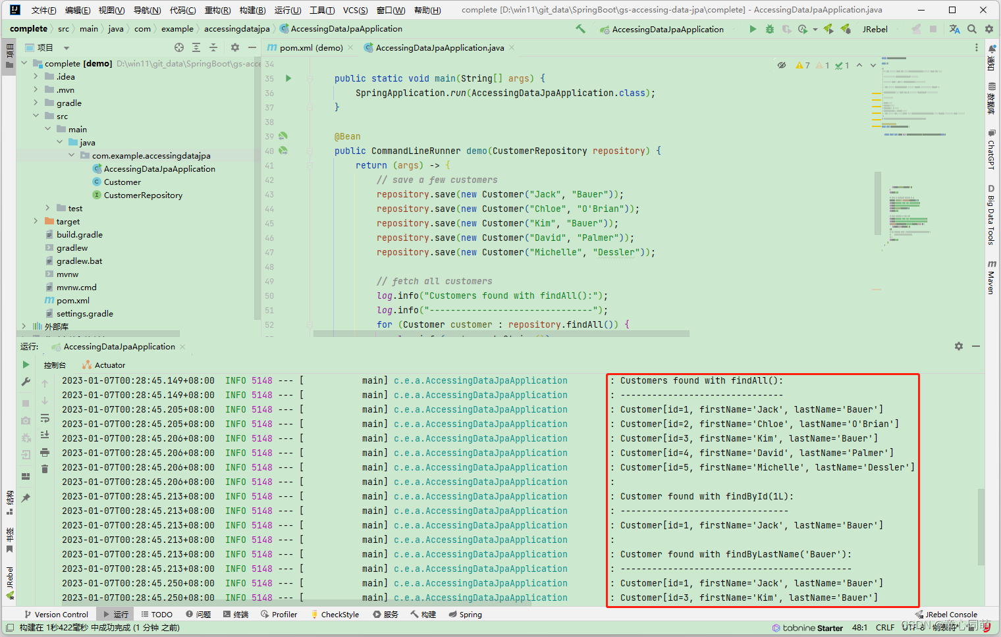Run the AccessingDataJpaApplication with JRebel
This screenshot has width=1001, height=637.
pyautogui.click(x=828, y=28)
